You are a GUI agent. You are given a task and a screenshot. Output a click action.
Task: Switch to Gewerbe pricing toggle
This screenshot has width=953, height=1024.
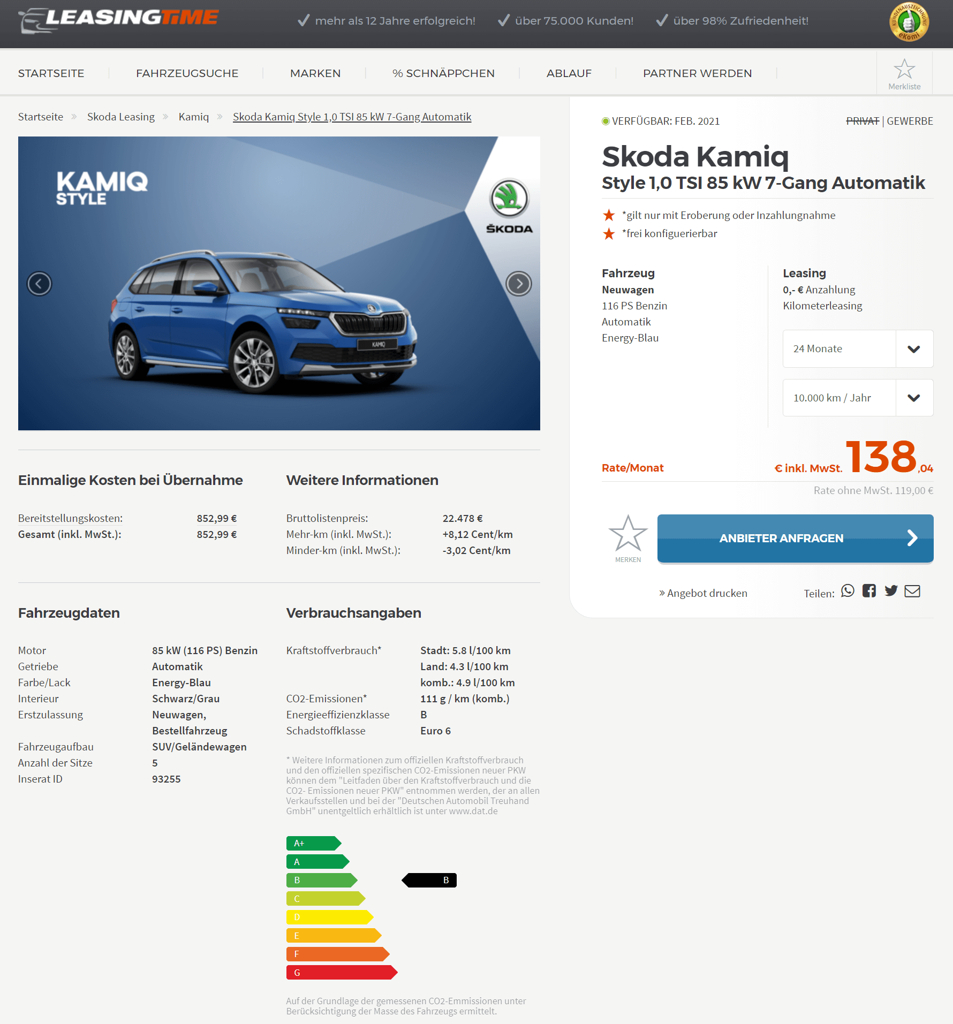(x=910, y=121)
